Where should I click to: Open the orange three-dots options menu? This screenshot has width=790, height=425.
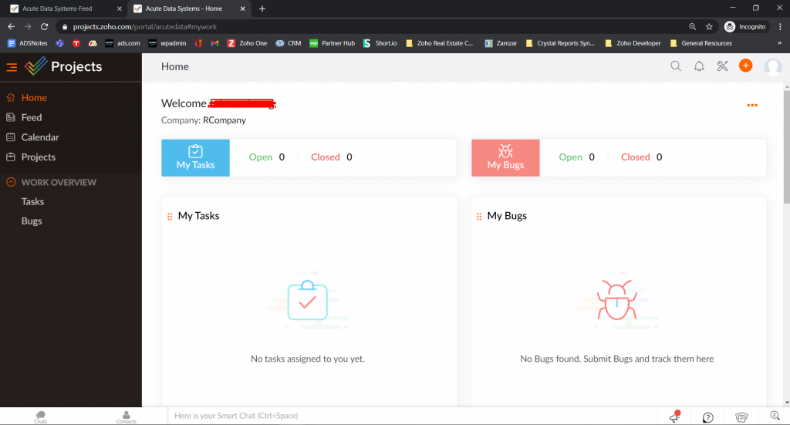752,105
